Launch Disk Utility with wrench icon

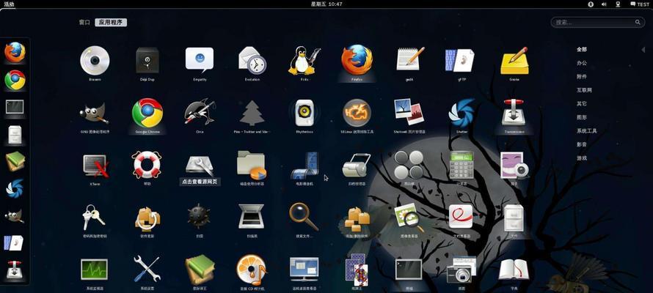tap(200, 166)
